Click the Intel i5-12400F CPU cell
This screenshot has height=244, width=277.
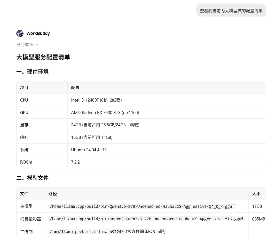pos(96,100)
